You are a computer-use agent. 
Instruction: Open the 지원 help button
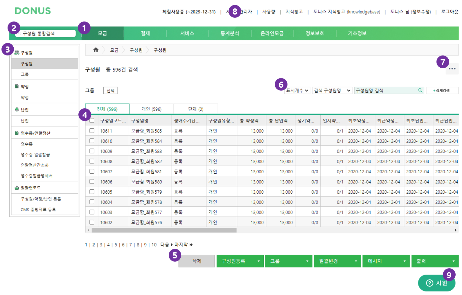click(x=436, y=283)
